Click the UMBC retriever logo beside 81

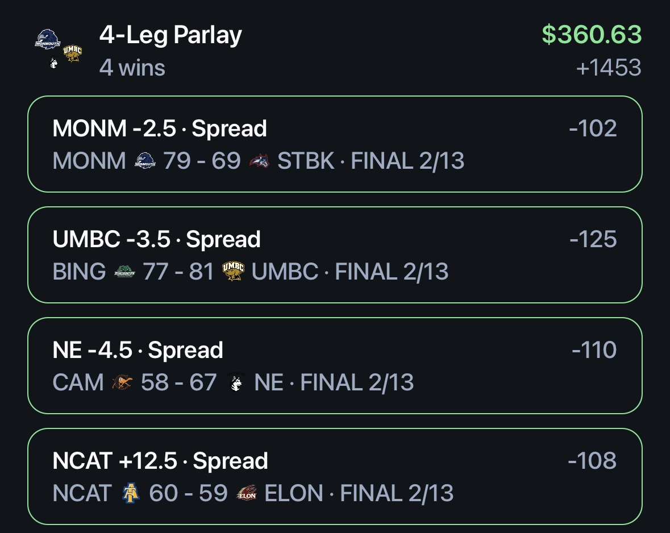(x=233, y=272)
